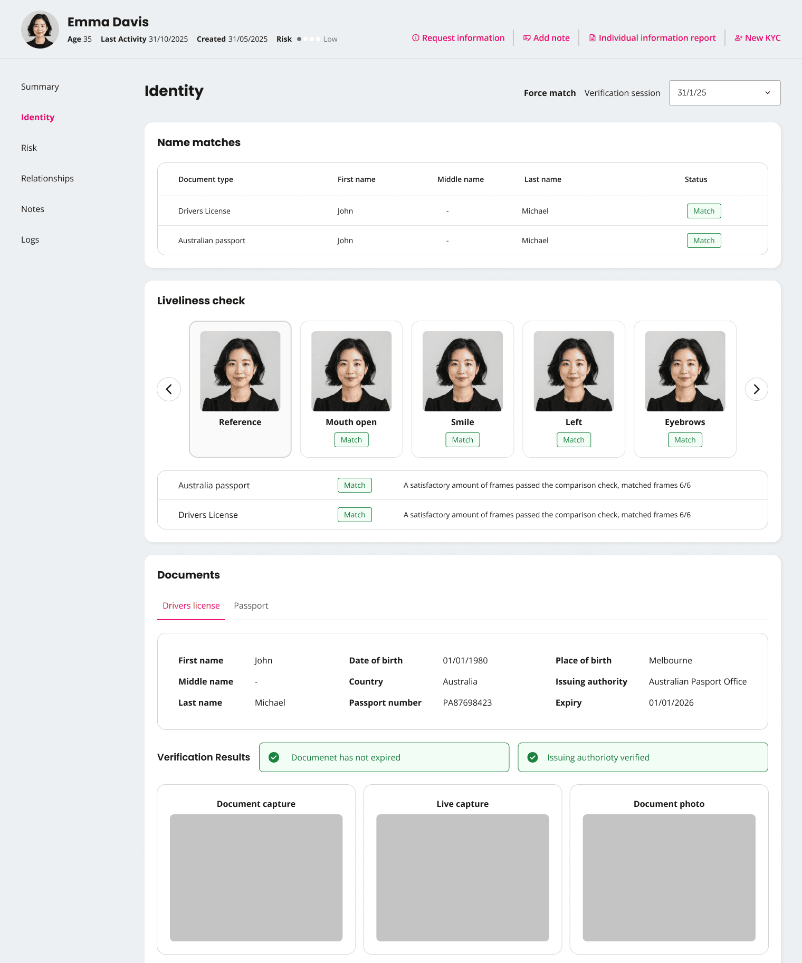Select the Drivers license tab
The height and width of the screenshot is (963, 802).
pyautogui.click(x=191, y=606)
